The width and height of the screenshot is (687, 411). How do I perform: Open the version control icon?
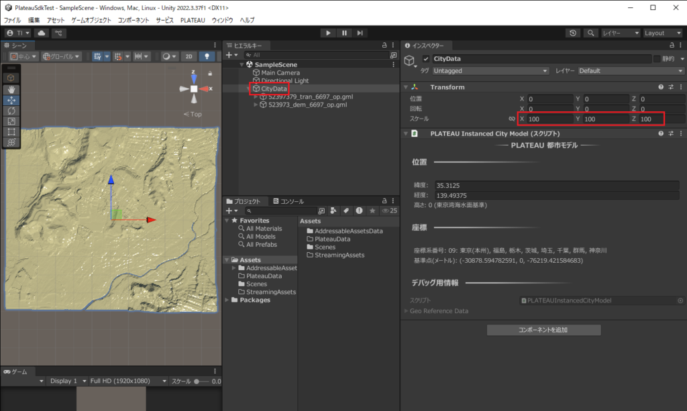(58, 33)
